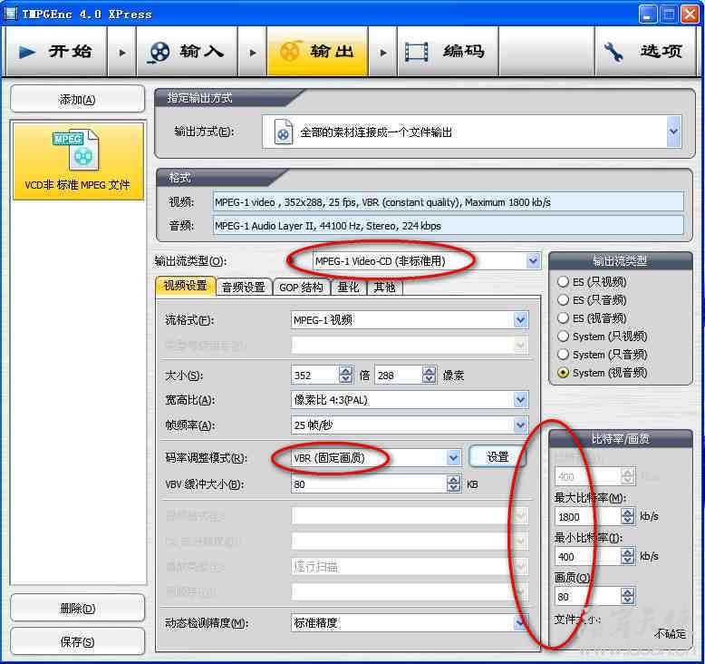This screenshot has height=664, width=705.
Task: Click the 视频 format info field
Action: coord(449,202)
